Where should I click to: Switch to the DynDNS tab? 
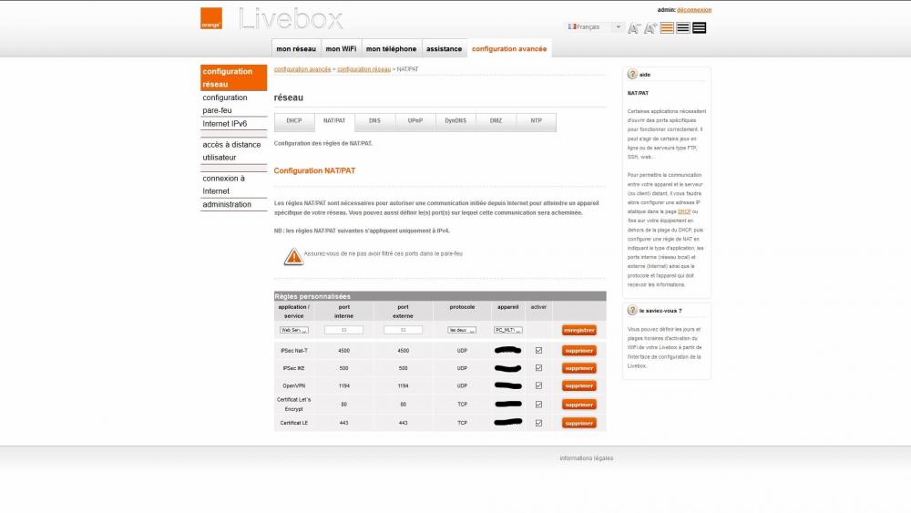[x=455, y=121]
